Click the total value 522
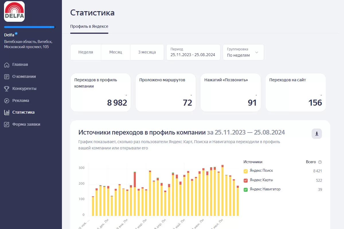Image resolution: width=344 pixels, height=229 pixels. [x=319, y=180]
